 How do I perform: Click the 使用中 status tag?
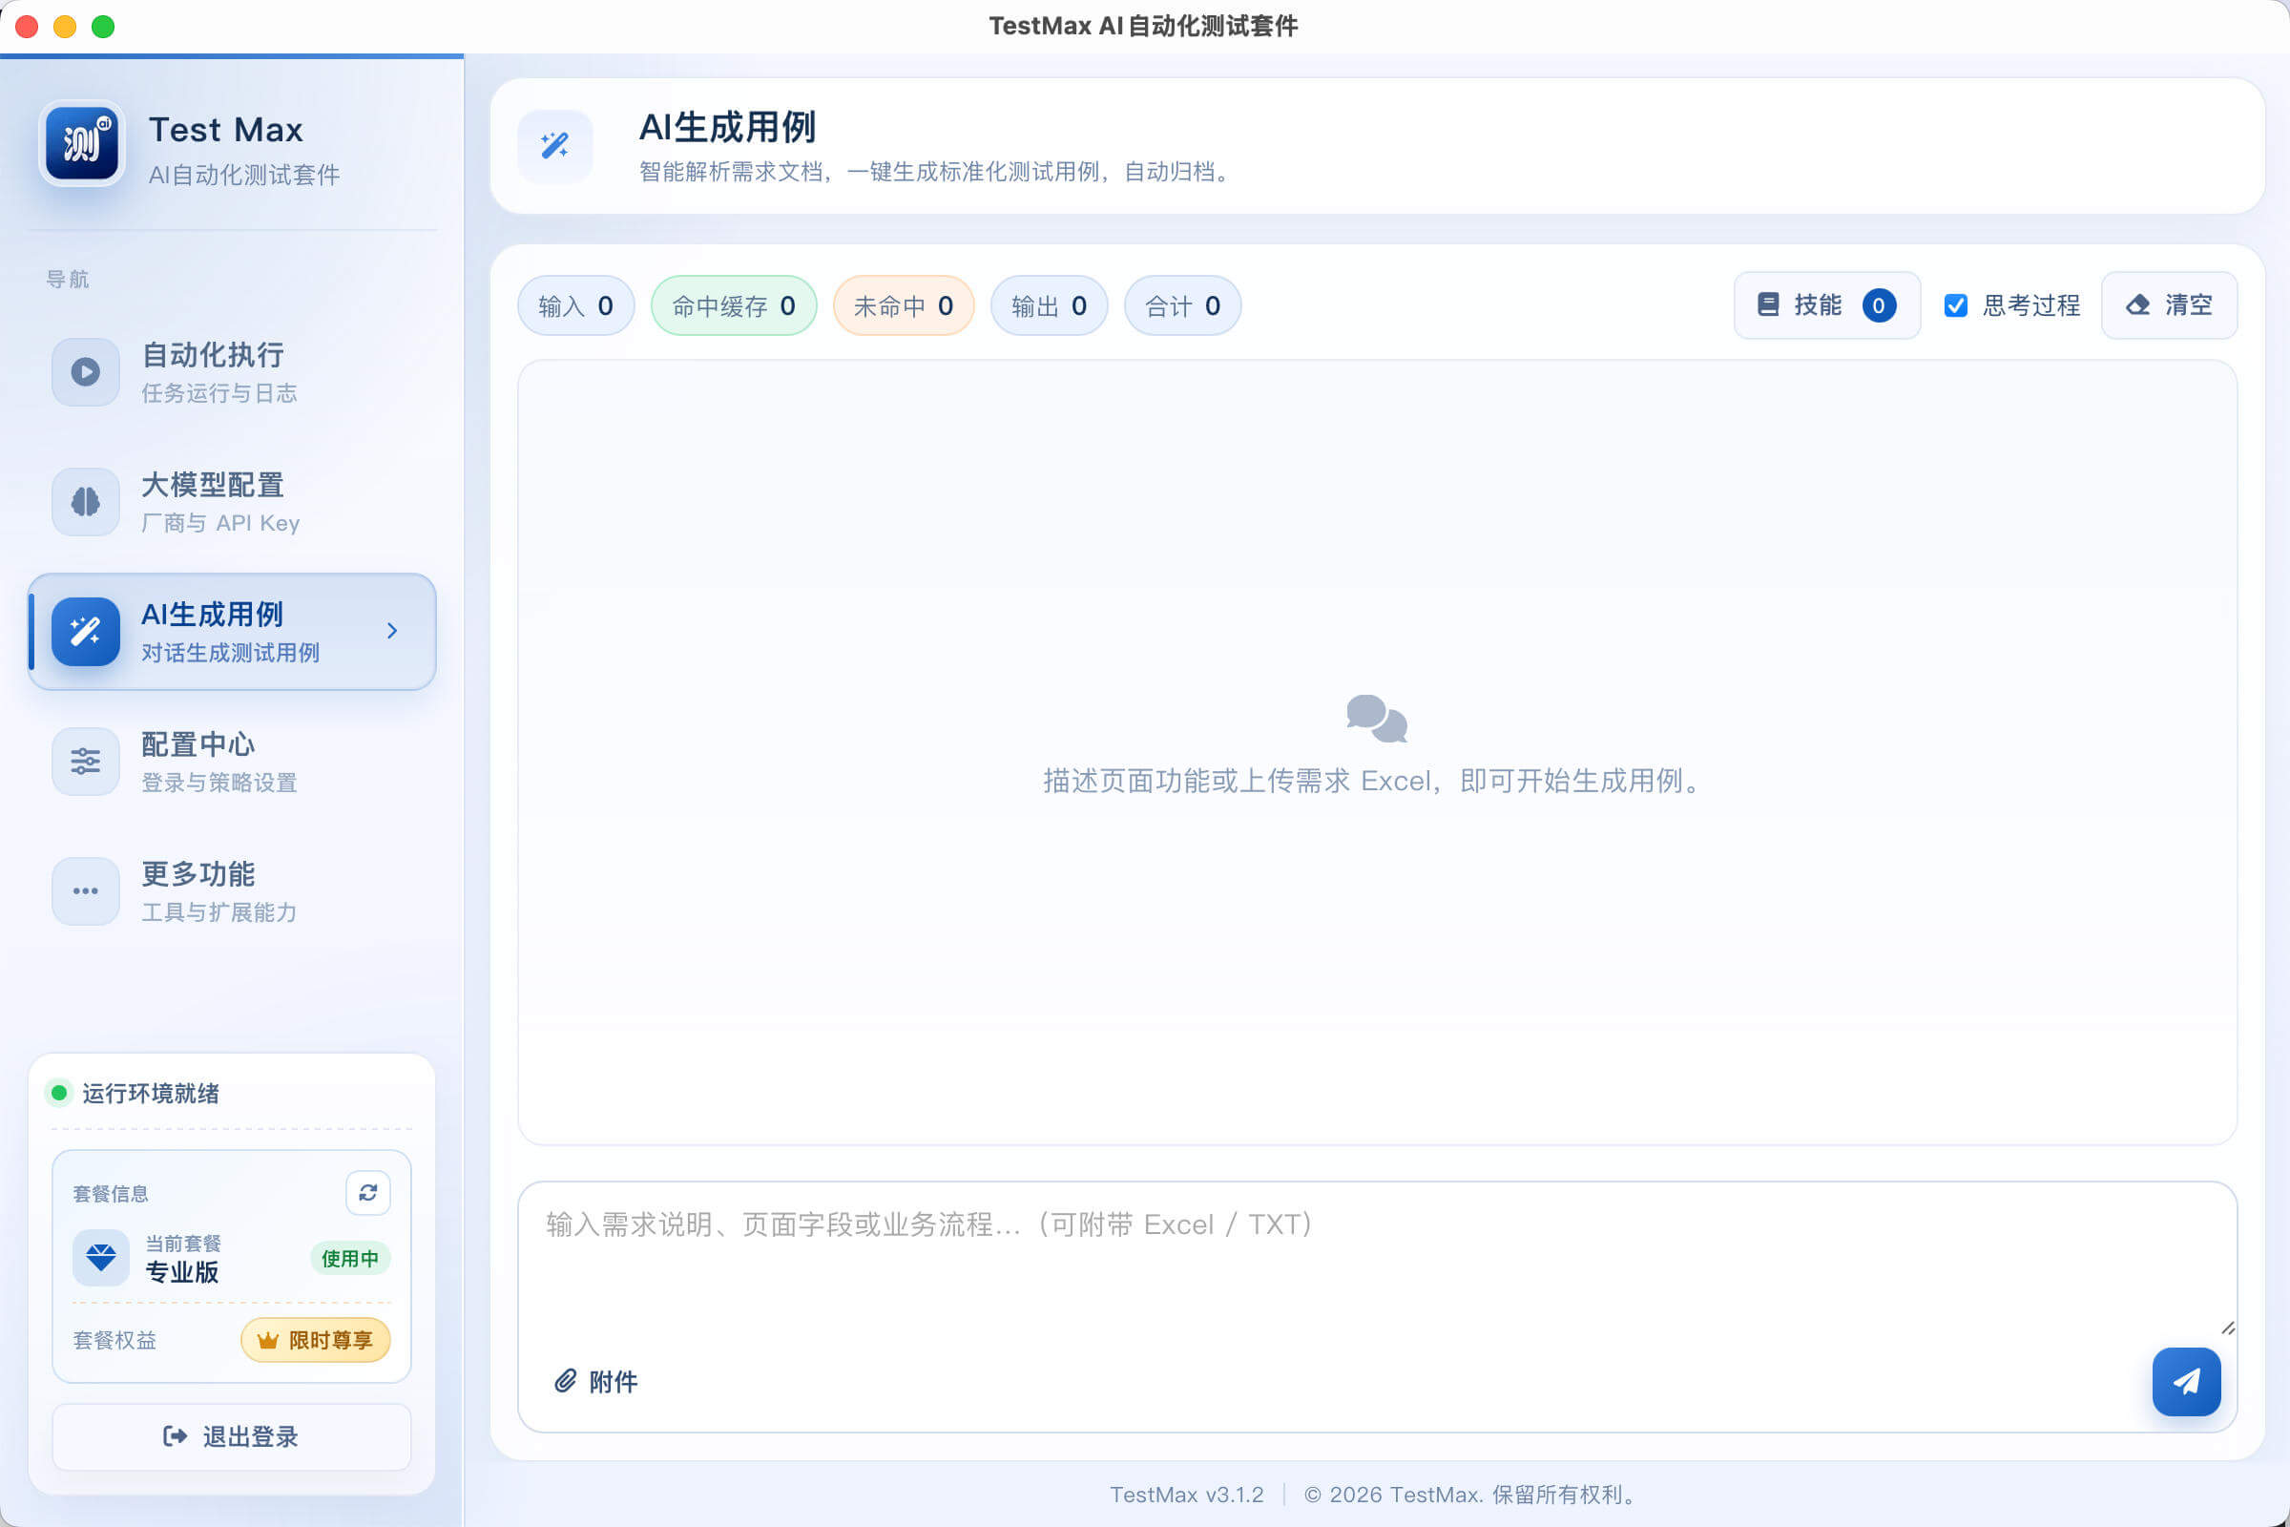click(x=350, y=1258)
